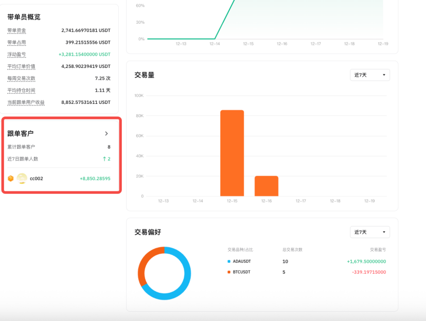Select the tall 12-15 volume bar

click(x=232, y=153)
